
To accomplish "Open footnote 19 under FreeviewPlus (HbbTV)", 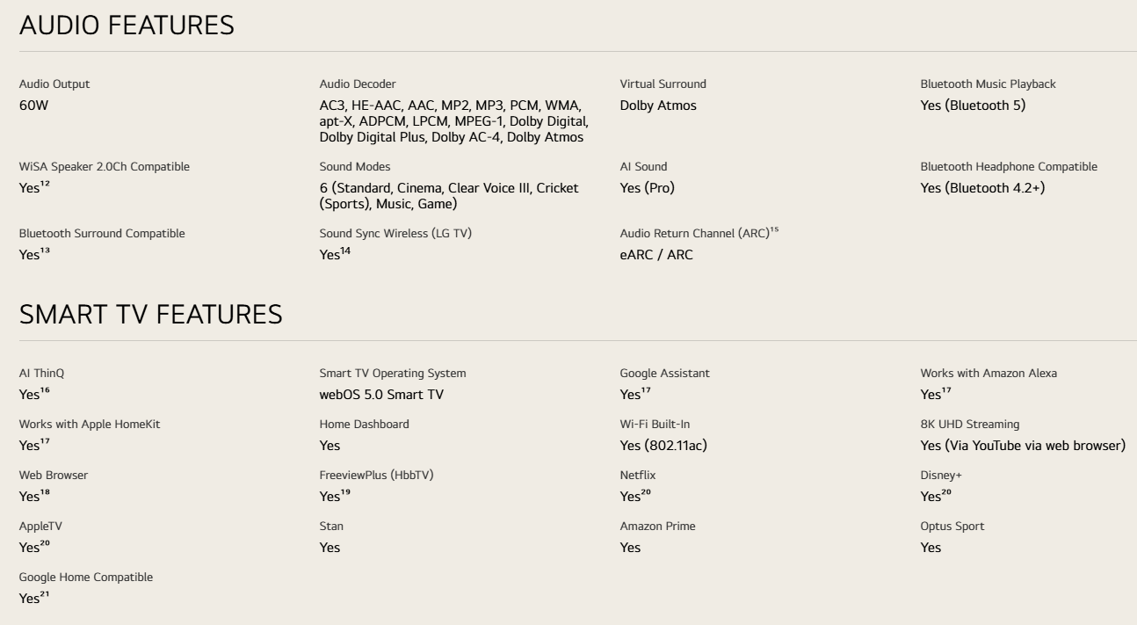I will tap(344, 491).
